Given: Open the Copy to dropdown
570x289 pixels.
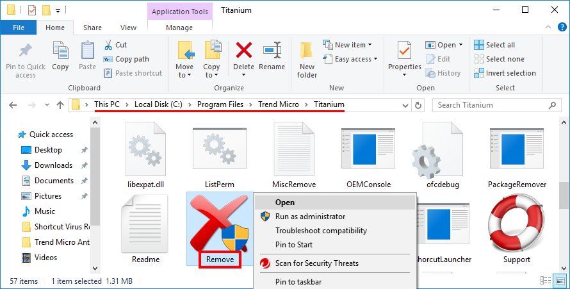Looking at the screenshot, I should click(x=211, y=60).
